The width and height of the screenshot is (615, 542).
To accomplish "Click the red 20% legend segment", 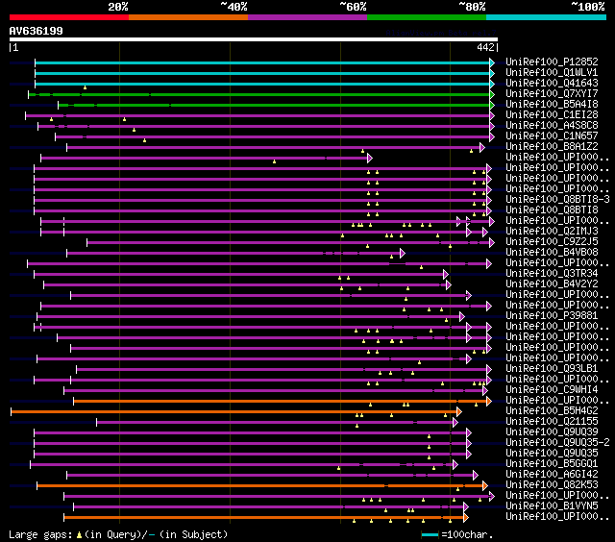I will pyautogui.click(x=69, y=17).
